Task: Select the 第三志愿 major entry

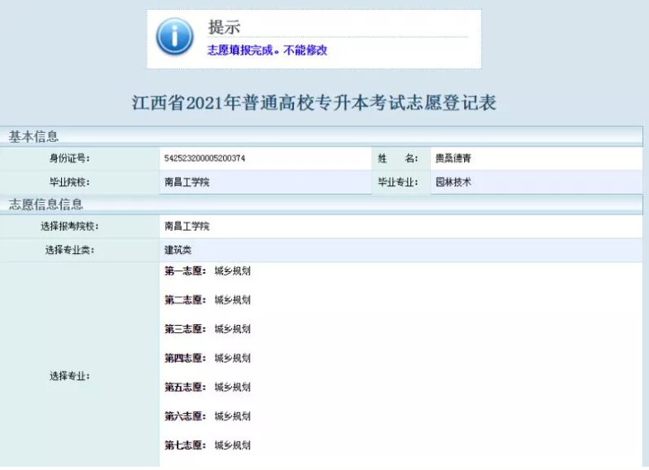Action: coord(207,329)
